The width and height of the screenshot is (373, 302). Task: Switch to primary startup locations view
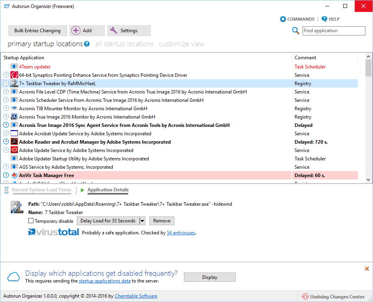pyautogui.click(x=45, y=44)
